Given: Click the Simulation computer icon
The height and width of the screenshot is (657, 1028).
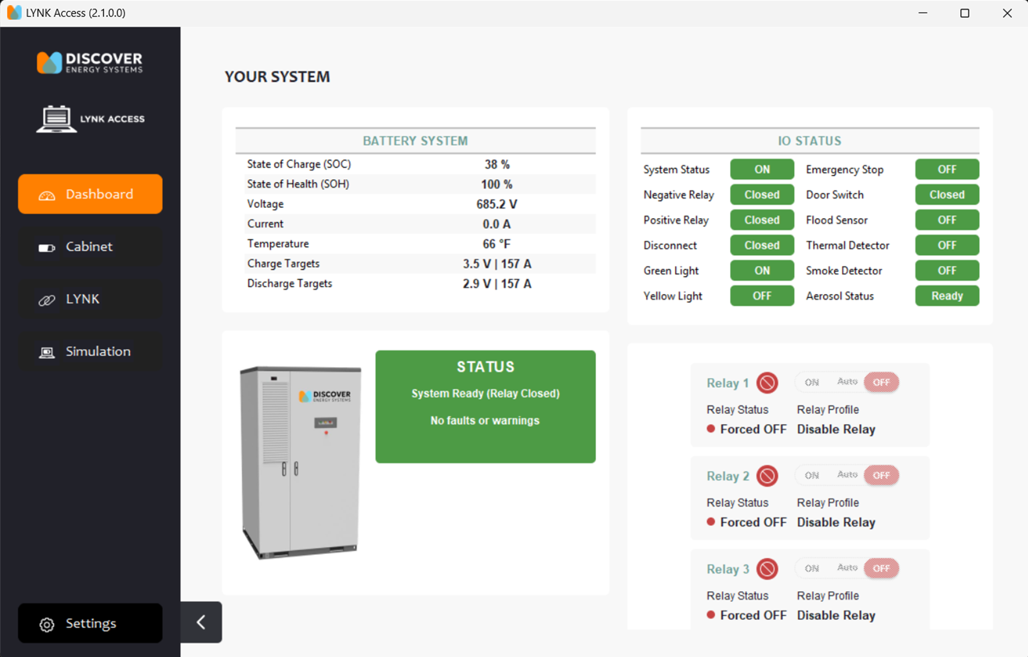Looking at the screenshot, I should (47, 352).
